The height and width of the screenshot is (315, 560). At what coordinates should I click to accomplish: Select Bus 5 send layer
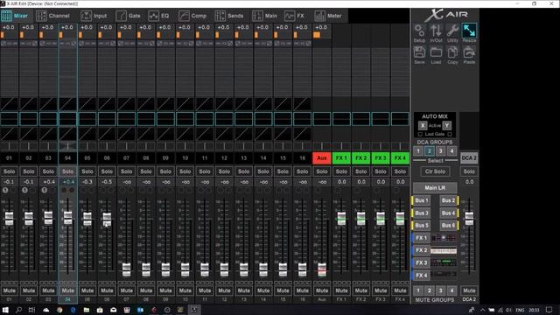point(422,226)
